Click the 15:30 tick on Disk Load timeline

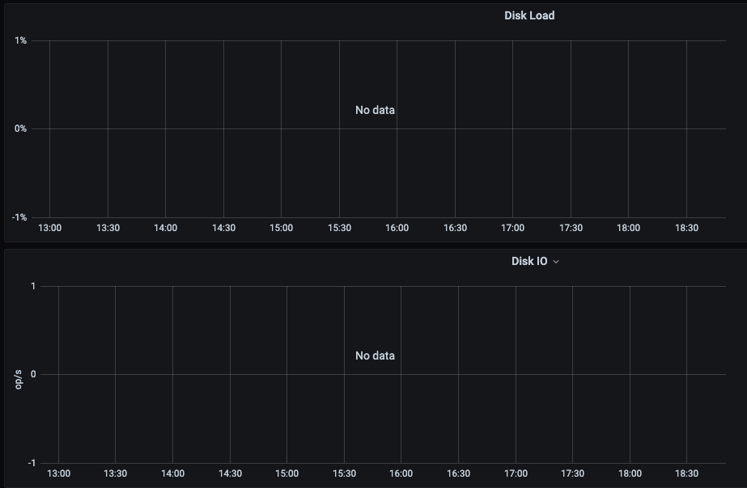point(339,228)
